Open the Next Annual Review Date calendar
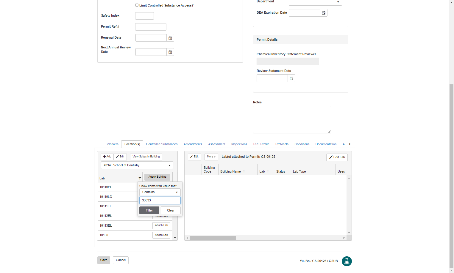This screenshot has width=454, height=273. pos(170,52)
